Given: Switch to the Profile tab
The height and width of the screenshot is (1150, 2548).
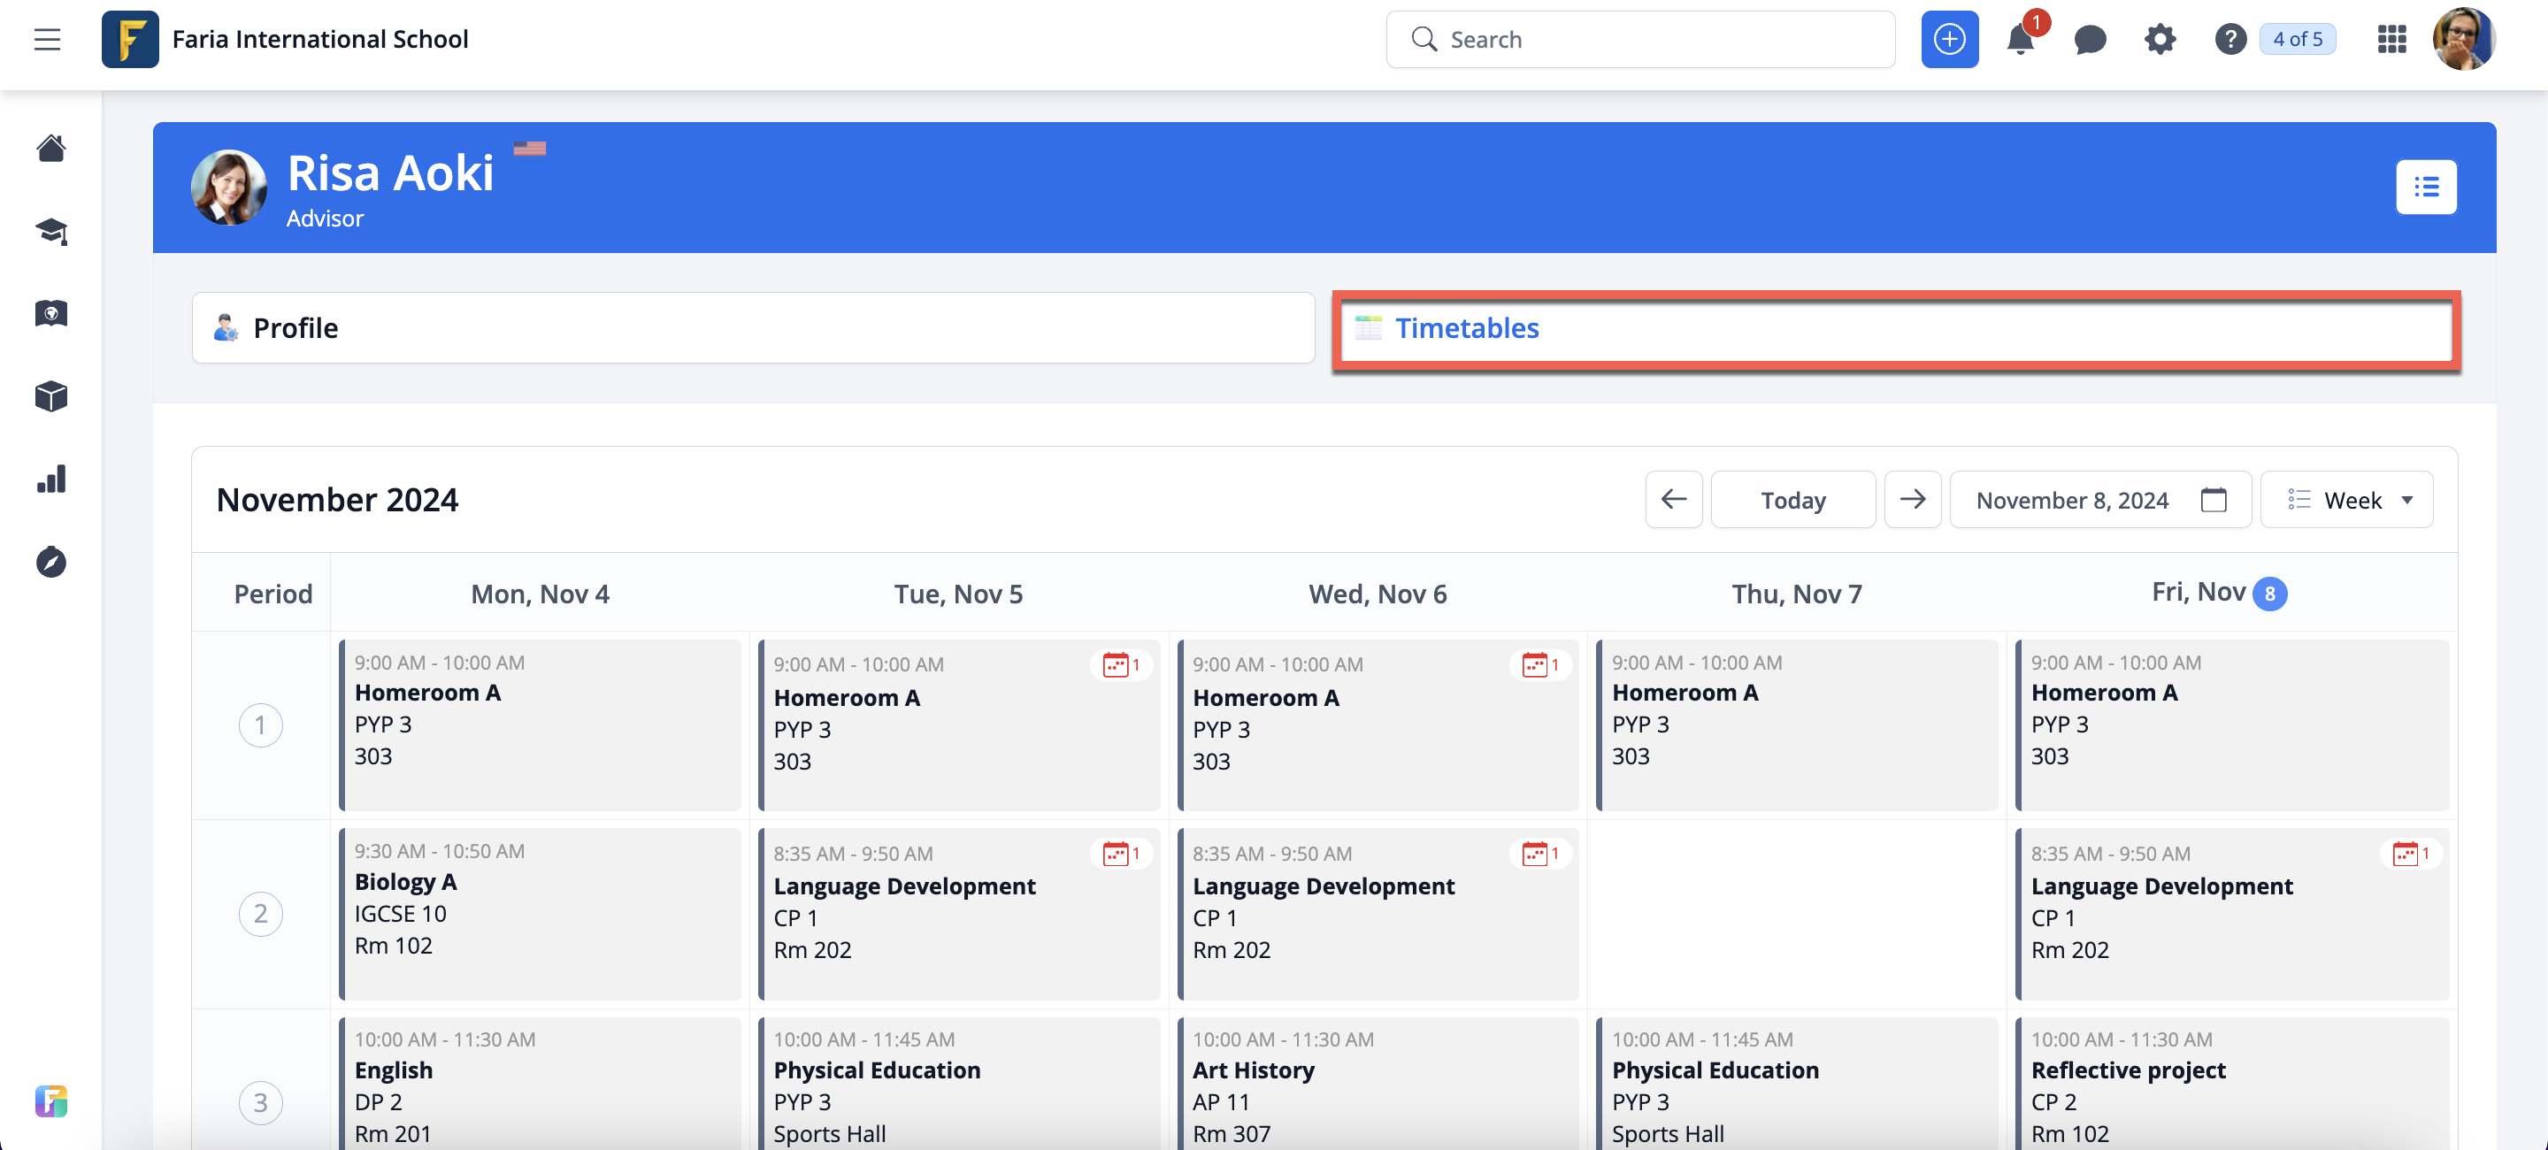Looking at the screenshot, I should (x=753, y=328).
